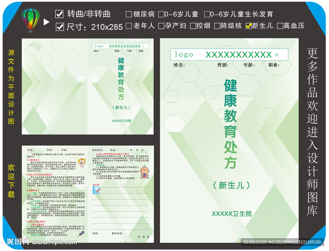
Task: Click 年龄: label on large cover
Action: click(249, 65)
